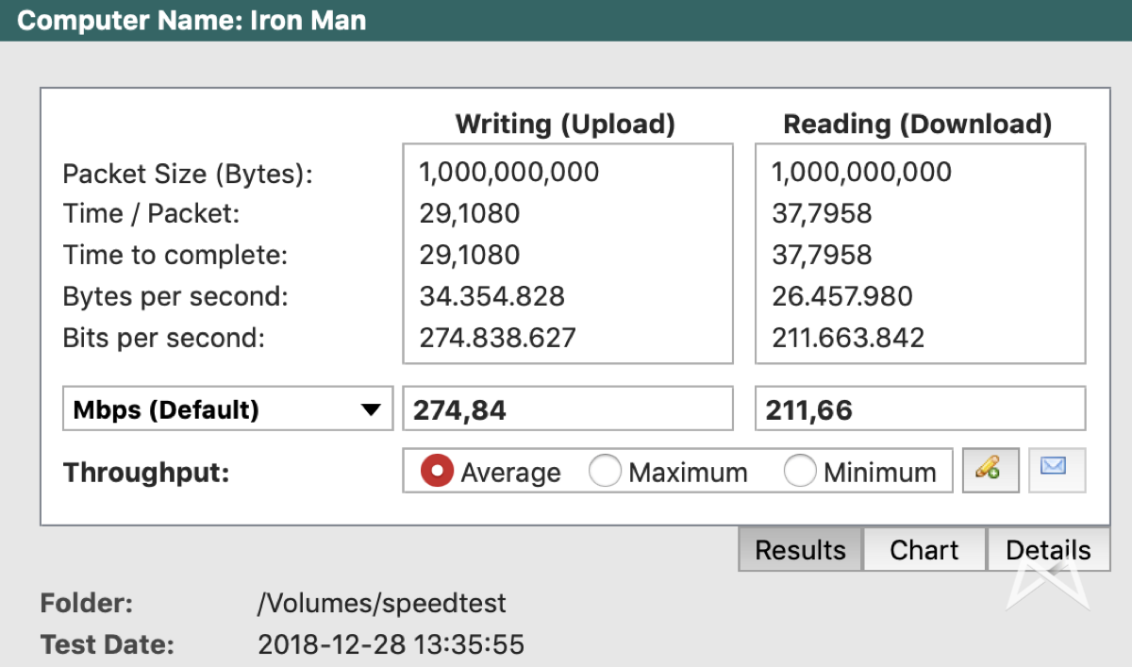Click the test date 2018-12-28 13:35:55
Viewport: 1132px width, 667px height.
(391, 645)
